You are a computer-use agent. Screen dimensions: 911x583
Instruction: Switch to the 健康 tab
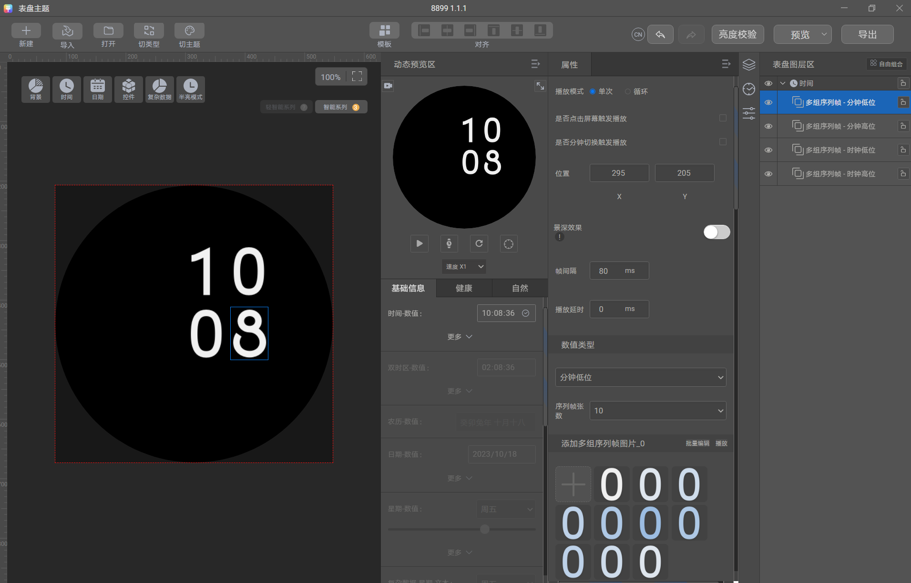tap(464, 288)
